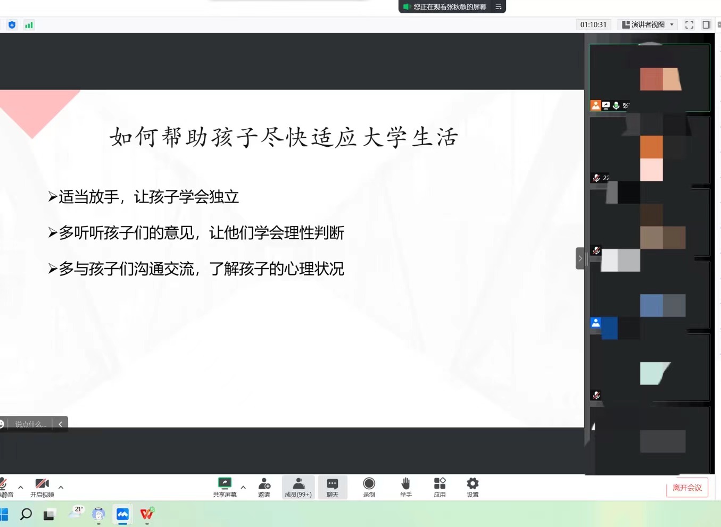Turn on your camera video
The width and height of the screenshot is (721, 527).
tap(42, 487)
